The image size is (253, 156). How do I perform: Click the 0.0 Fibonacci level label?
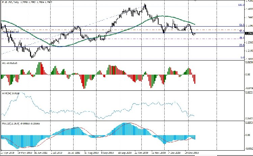pyautogui.click(x=242, y=57)
